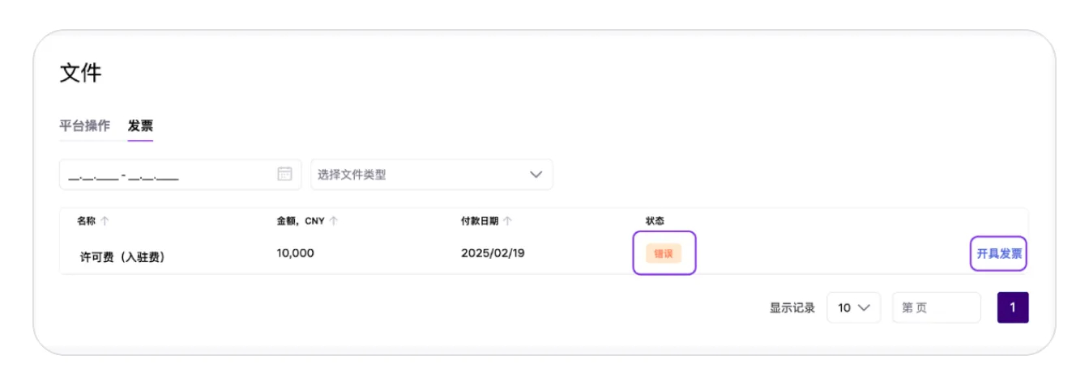Click the 开具发票 link
1089x385 pixels.
(x=998, y=253)
